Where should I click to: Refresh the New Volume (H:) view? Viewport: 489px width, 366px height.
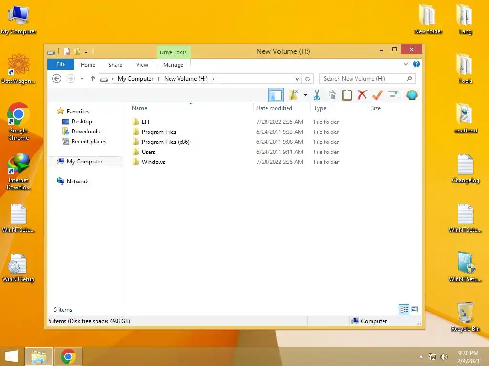[308, 79]
